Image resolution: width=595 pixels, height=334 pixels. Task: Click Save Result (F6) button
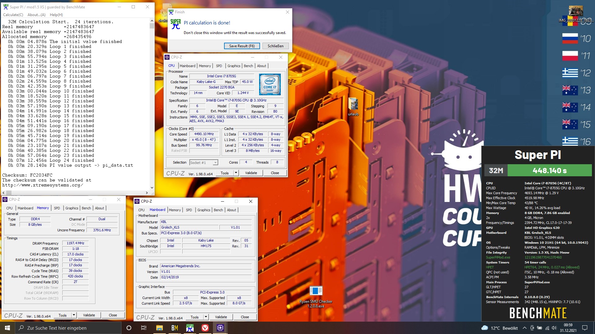coord(242,46)
